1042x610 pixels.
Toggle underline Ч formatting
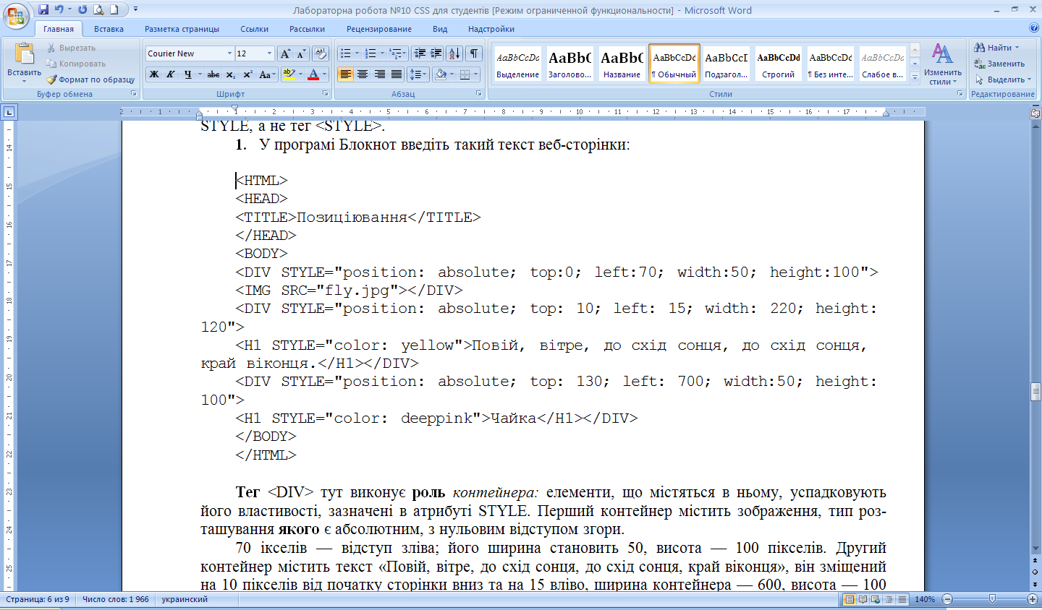tap(188, 74)
